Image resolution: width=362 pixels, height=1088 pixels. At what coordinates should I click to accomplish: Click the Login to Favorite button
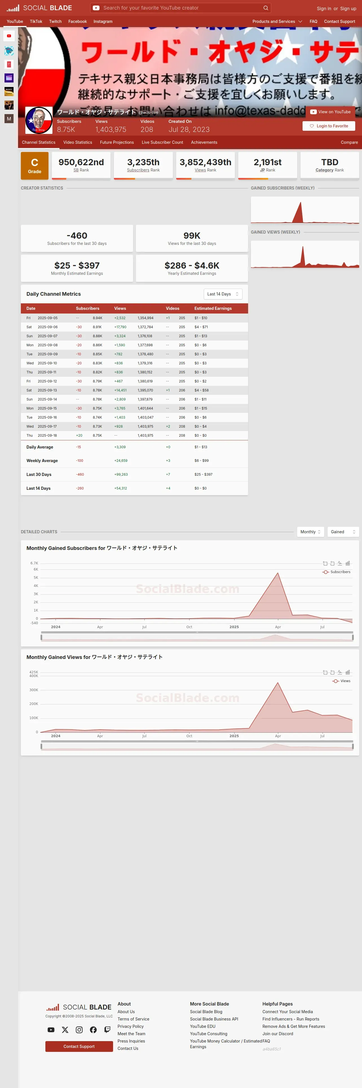(329, 126)
